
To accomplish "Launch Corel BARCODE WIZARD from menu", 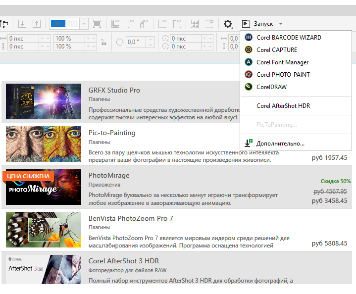I will pyautogui.click(x=289, y=38).
